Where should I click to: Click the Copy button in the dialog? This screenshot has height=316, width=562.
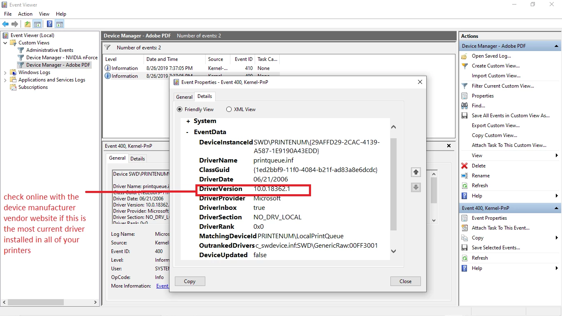point(190,281)
